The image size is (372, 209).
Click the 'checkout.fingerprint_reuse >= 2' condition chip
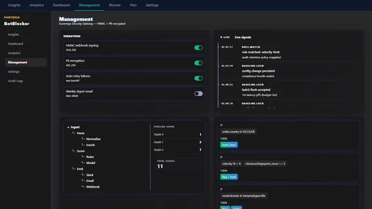pyautogui.click(x=265, y=164)
